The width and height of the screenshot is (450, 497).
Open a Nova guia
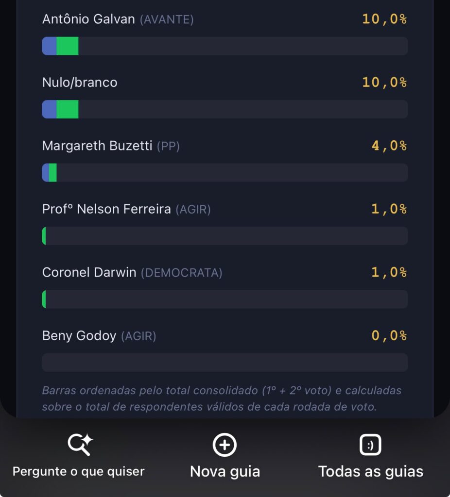click(225, 471)
